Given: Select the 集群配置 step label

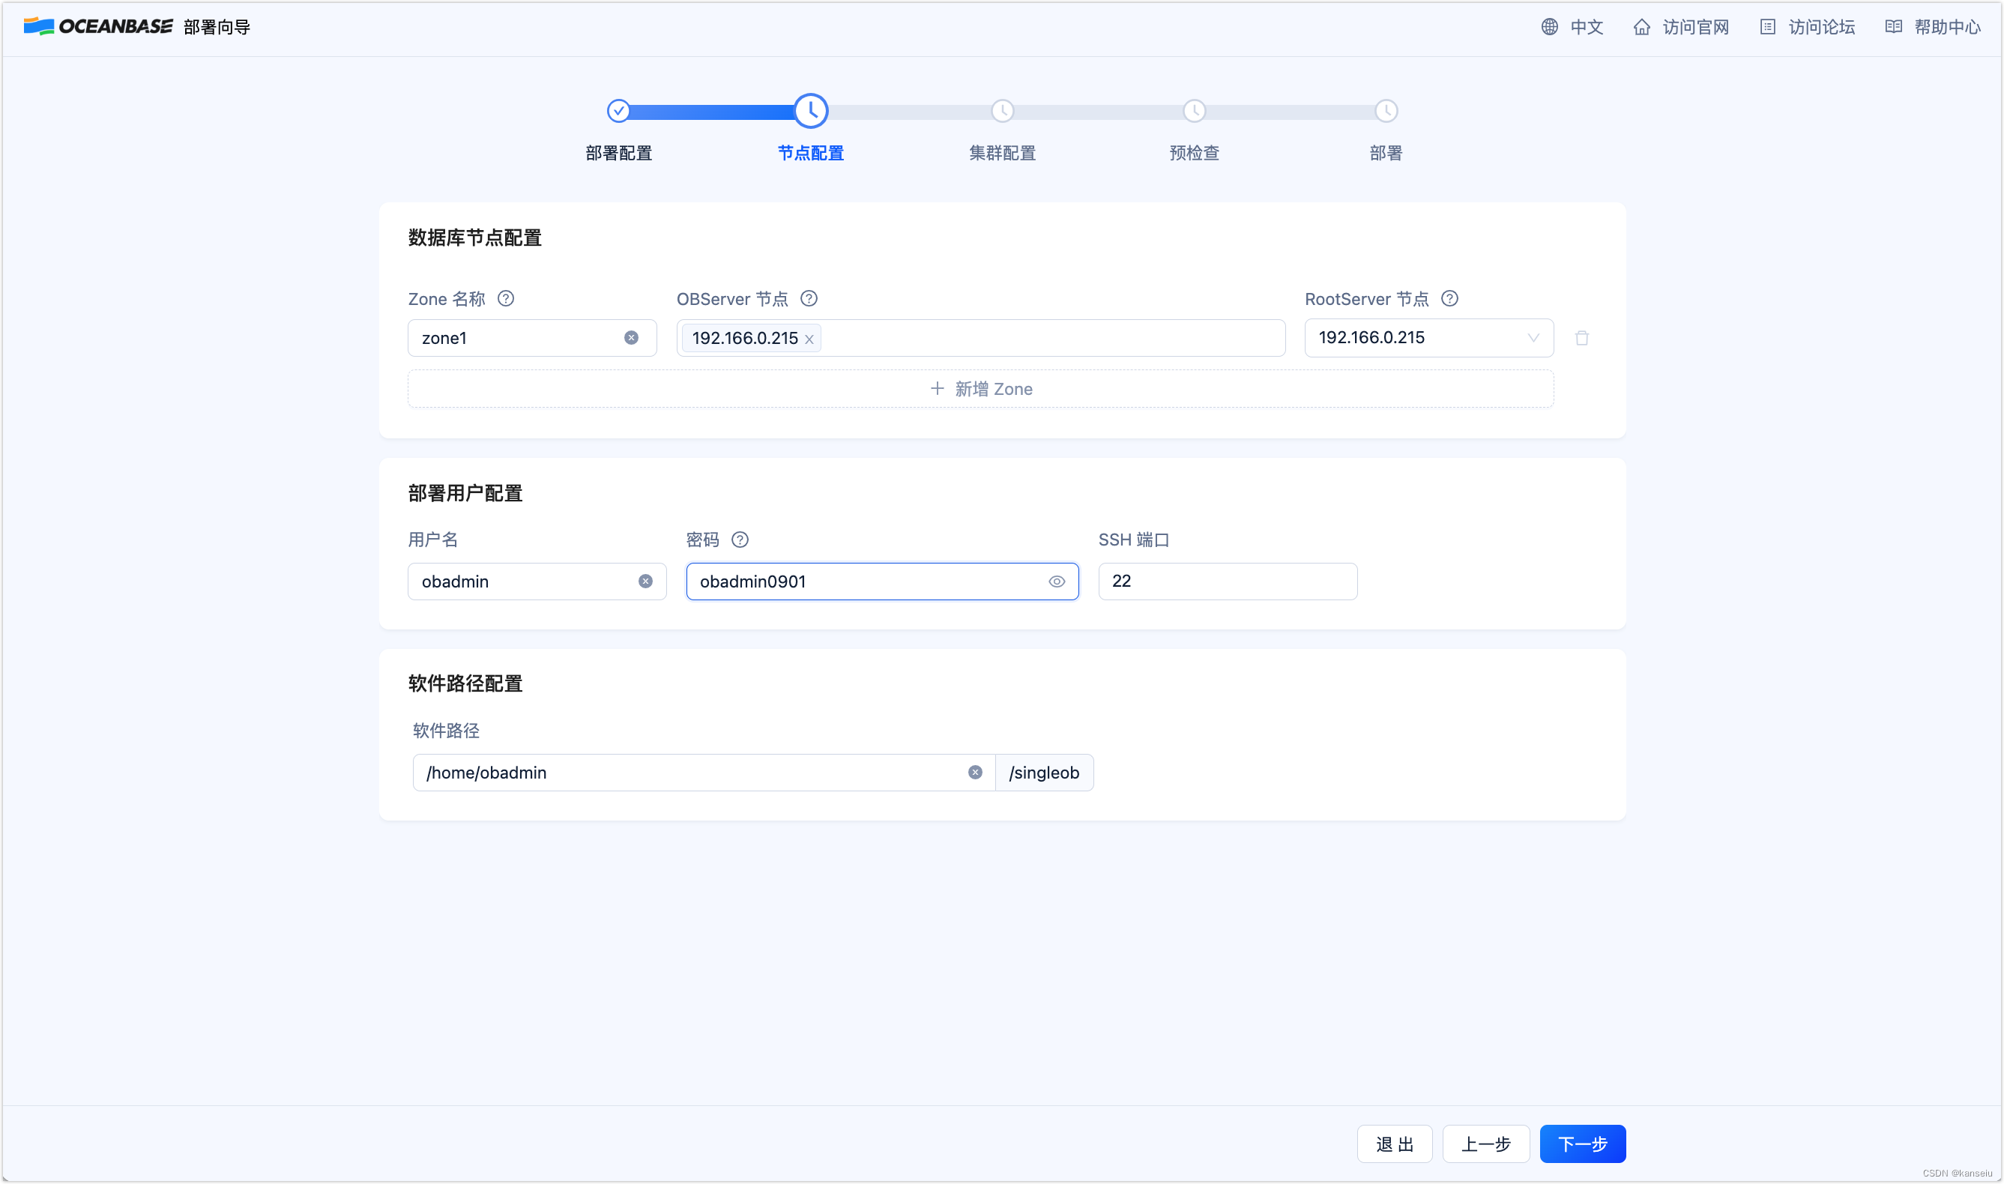Looking at the screenshot, I should (x=1002, y=153).
